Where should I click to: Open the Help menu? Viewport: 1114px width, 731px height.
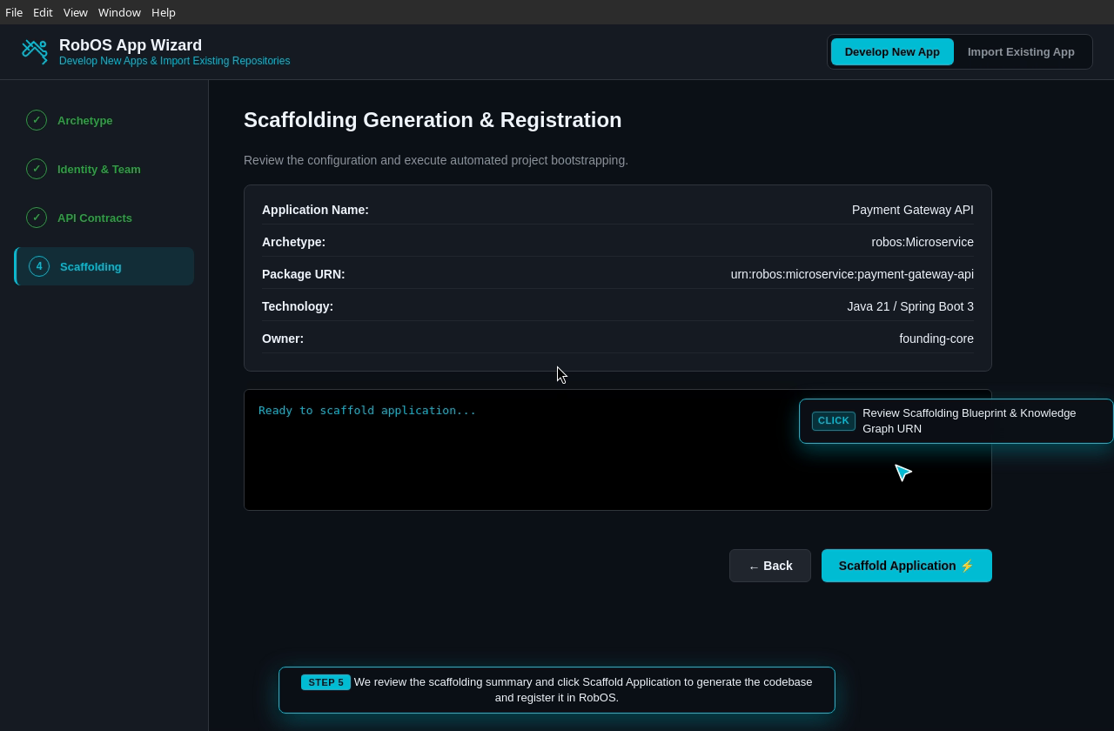(x=164, y=12)
